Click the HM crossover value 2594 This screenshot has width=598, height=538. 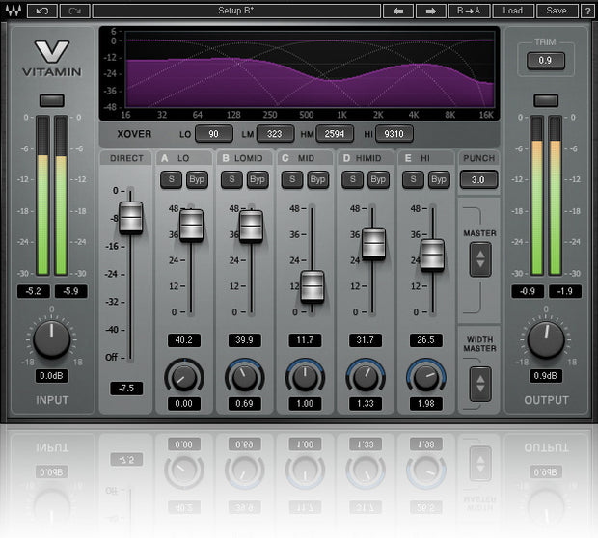tap(335, 134)
